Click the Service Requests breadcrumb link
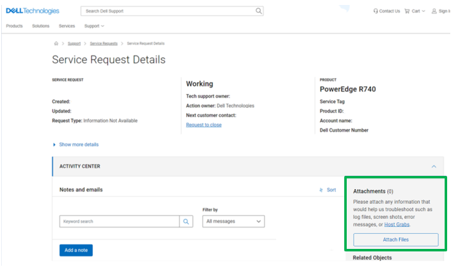 [104, 44]
